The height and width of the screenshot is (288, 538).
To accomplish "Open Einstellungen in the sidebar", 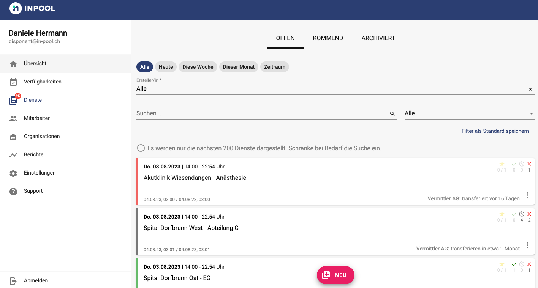I will pyautogui.click(x=65, y=173).
